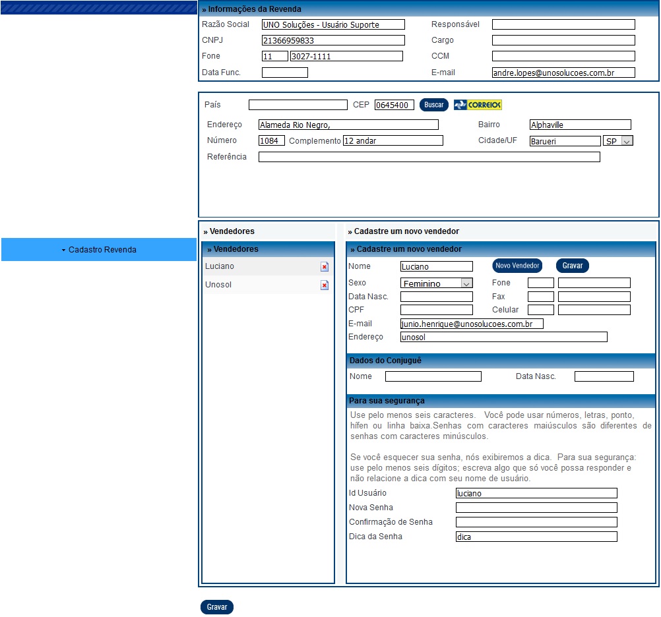Delete vendor Luciano with red X icon

point(324,267)
